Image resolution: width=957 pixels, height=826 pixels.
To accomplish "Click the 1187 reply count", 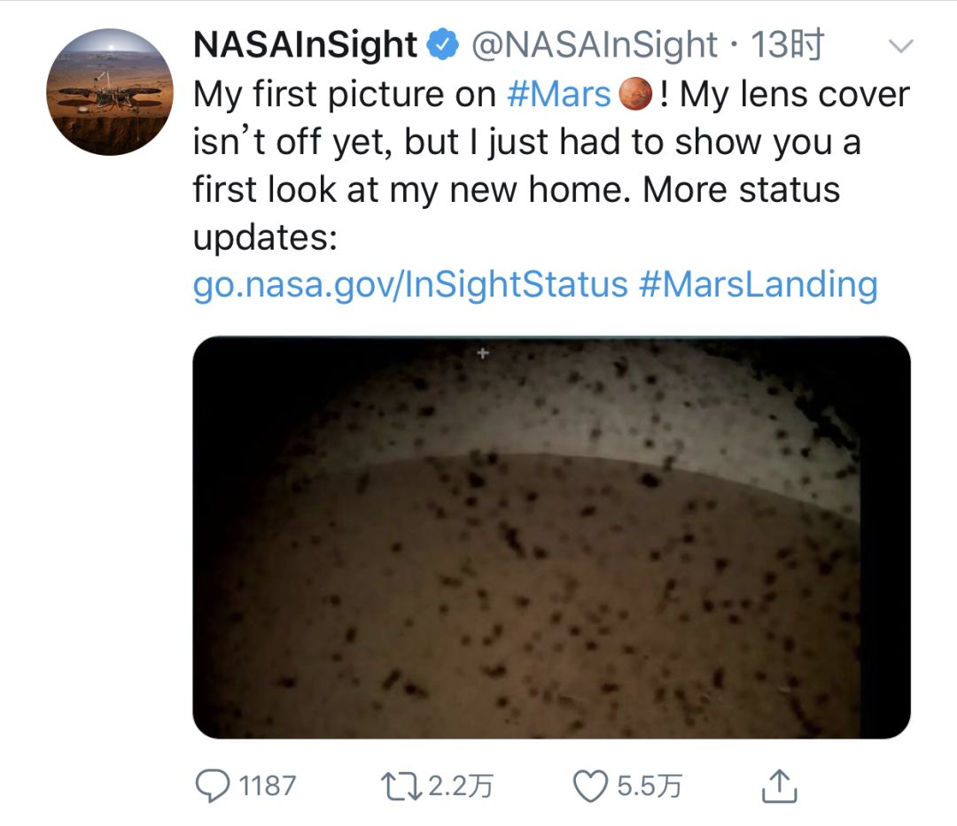I will click(x=268, y=786).
